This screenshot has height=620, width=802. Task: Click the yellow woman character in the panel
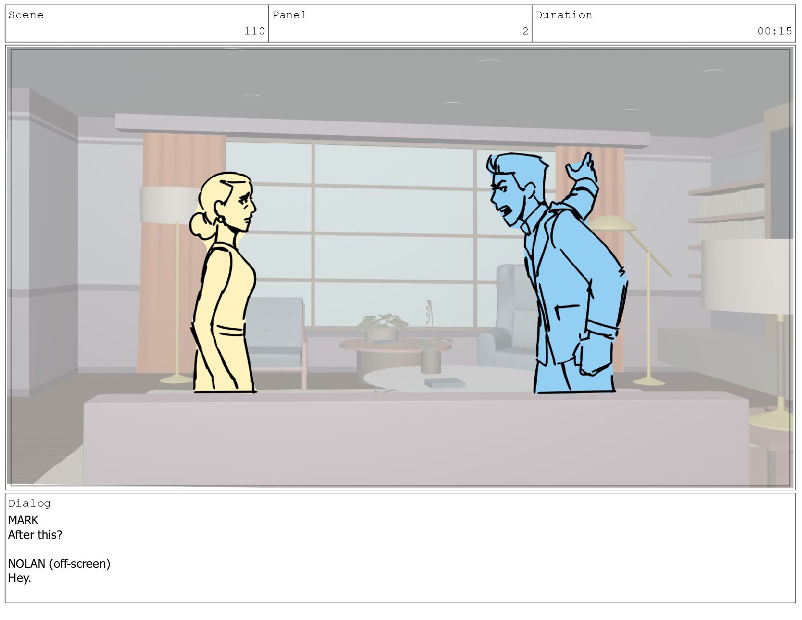223,282
